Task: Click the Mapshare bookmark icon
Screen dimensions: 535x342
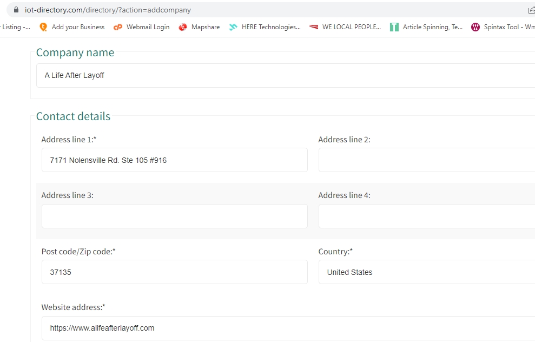Action: pyautogui.click(x=183, y=27)
